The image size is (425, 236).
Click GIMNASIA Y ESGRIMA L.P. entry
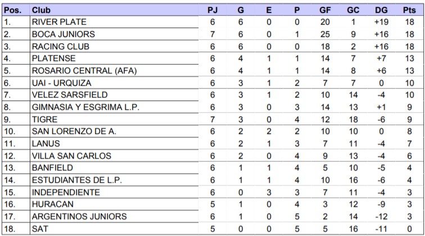85,107
